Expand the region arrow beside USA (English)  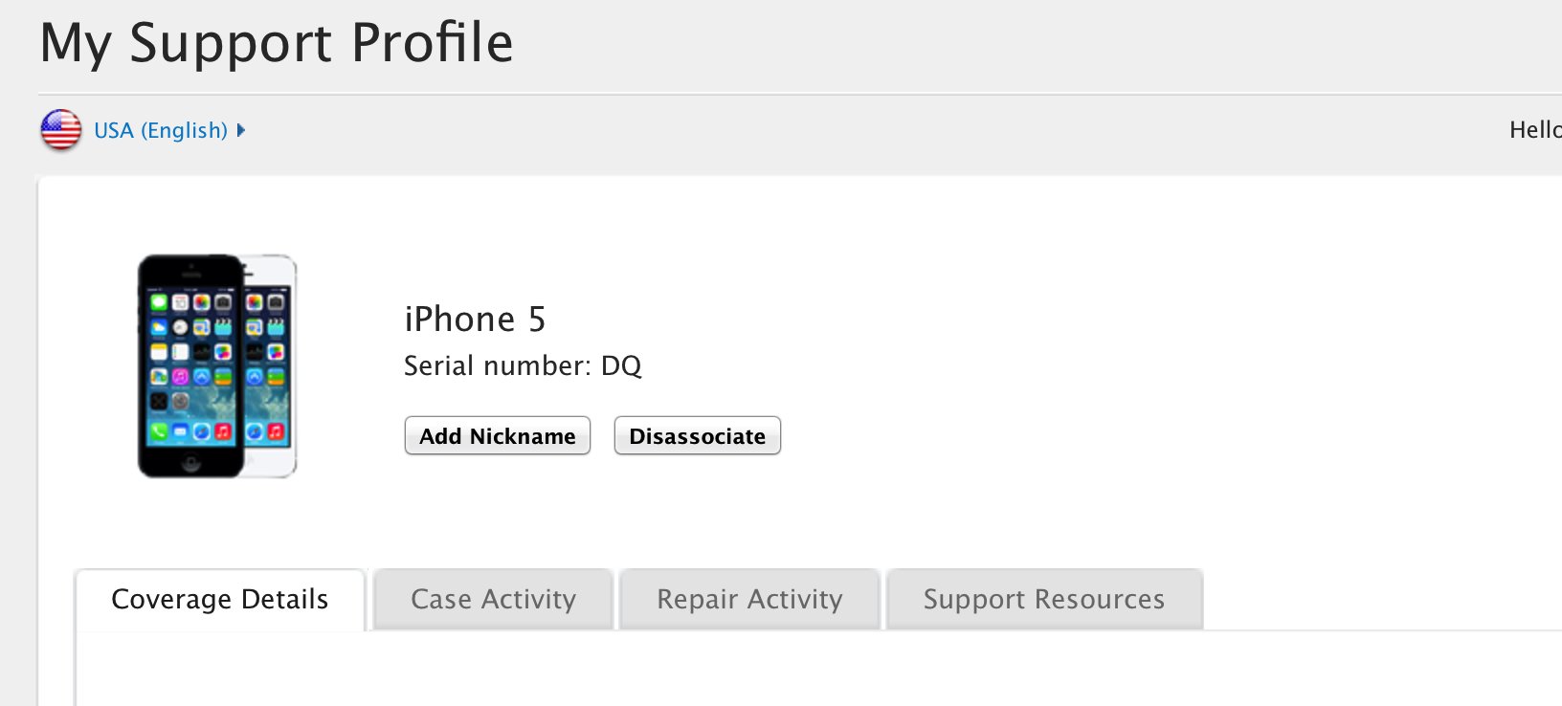point(241,130)
